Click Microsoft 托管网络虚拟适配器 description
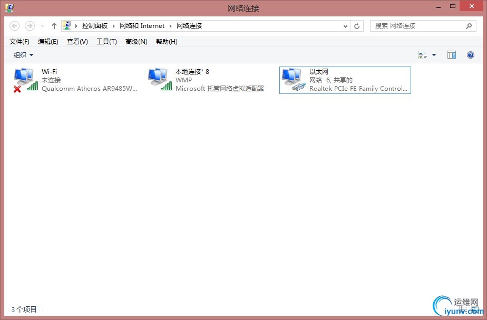Screen dimensions: 487x320 [x=220, y=89]
